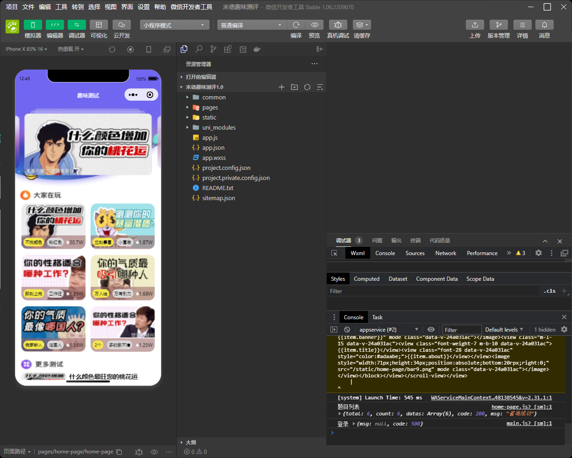
Task: Click the preview eye icon
Action: point(314,25)
